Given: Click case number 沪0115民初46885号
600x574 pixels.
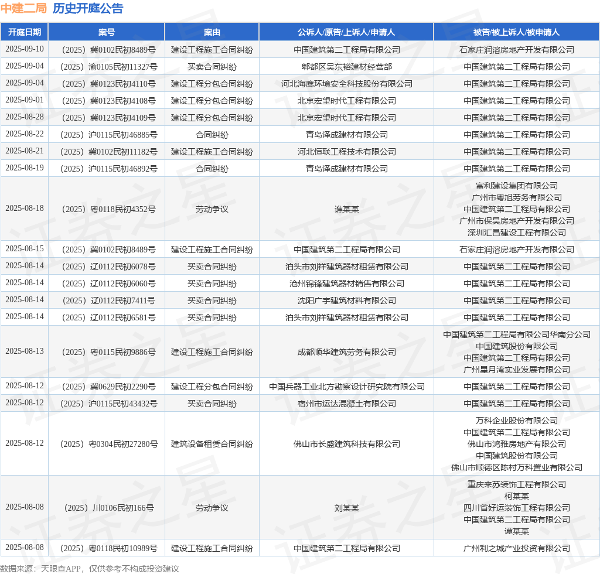Looking at the screenshot, I should [108, 135].
